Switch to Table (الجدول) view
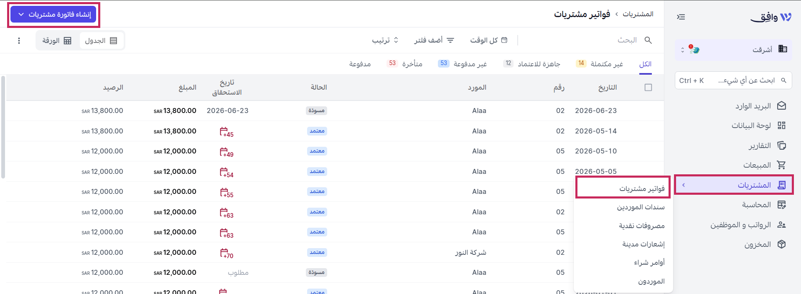The width and height of the screenshot is (801, 294). (101, 40)
